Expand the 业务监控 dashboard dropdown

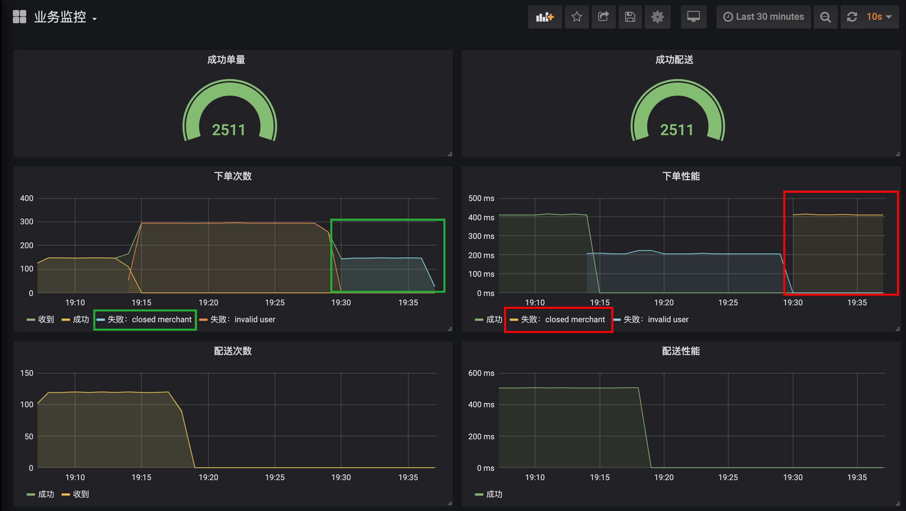65,17
